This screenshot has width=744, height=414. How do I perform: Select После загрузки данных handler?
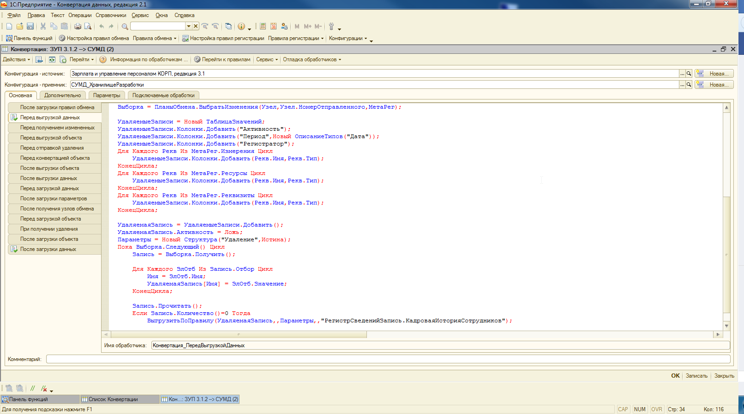55,249
